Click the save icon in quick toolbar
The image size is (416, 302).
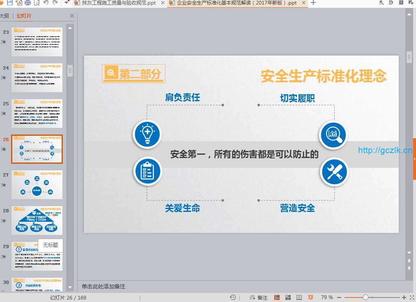(x=9, y=3)
